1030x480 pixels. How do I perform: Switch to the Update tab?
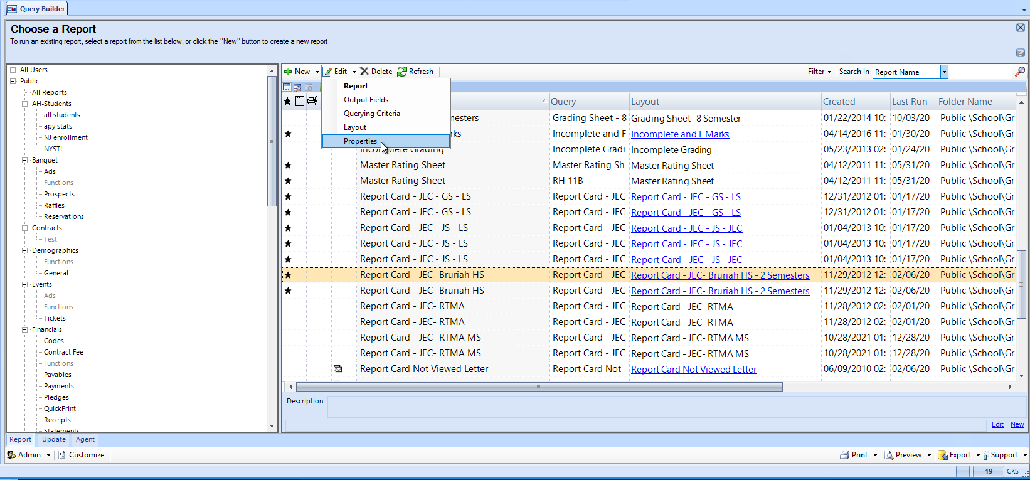click(54, 439)
